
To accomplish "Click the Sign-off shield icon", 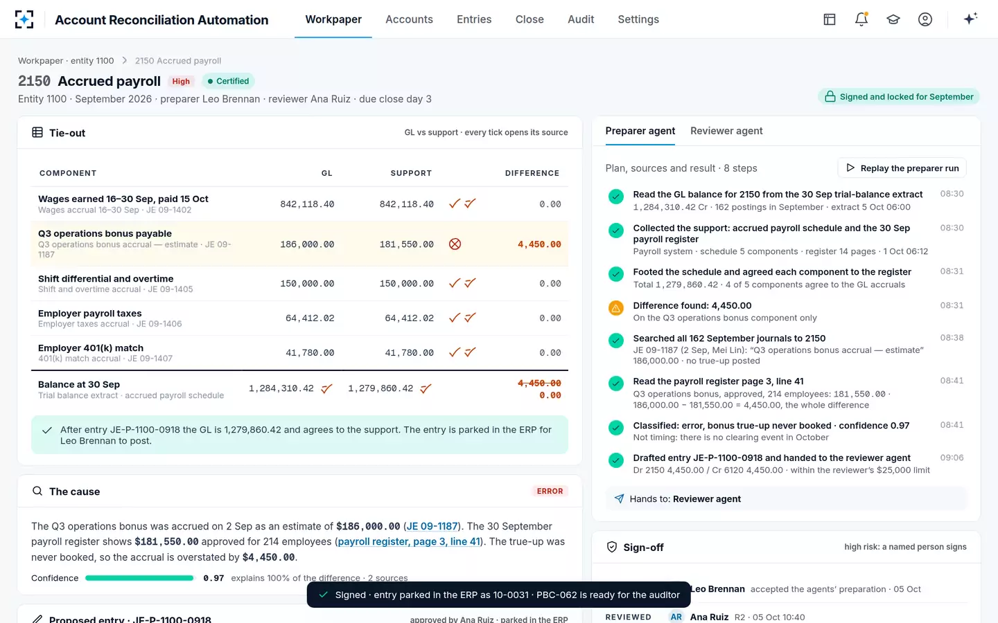I will [612, 547].
